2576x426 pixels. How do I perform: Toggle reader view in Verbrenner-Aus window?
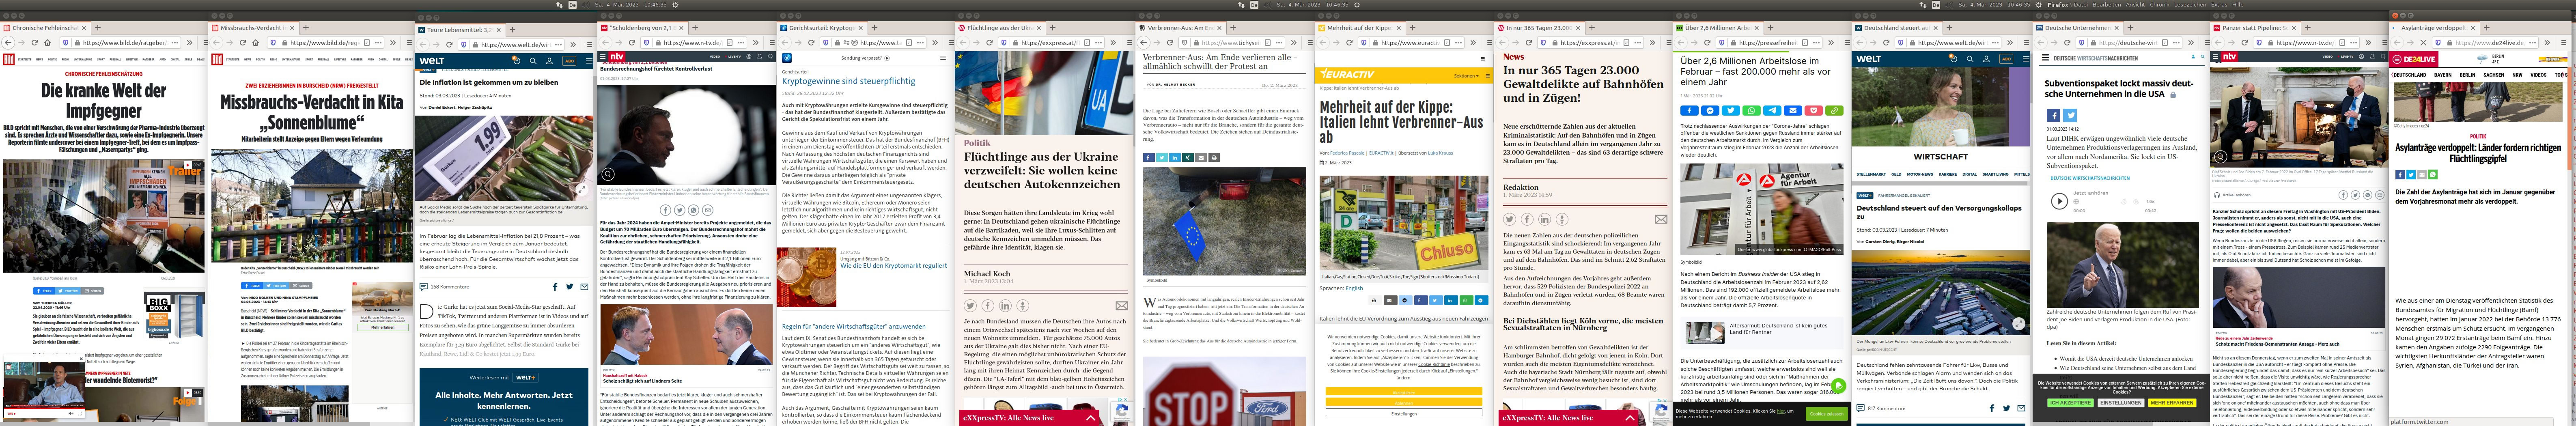(1268, 43)
